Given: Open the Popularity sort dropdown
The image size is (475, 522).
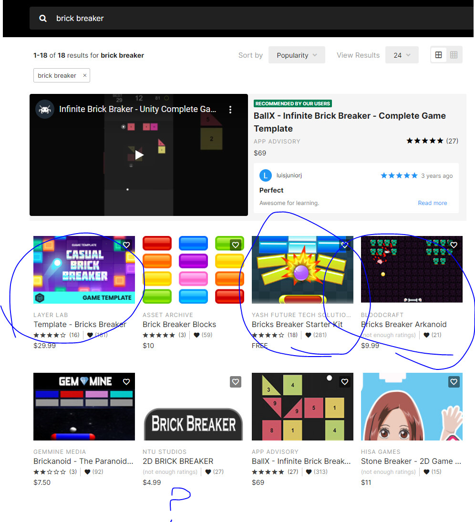Looking at the screenshot, I should pyautogui.click(x=297, y=55).
